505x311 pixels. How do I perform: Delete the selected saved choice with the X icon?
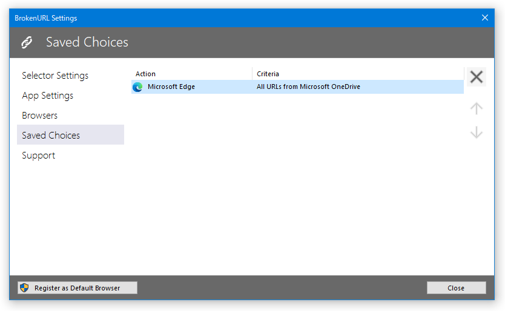pyautogui.click(x=477, y=77)
